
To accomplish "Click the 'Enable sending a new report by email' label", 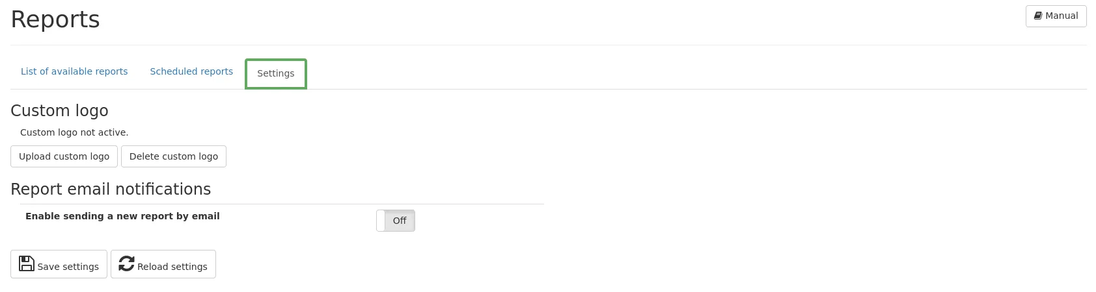I will click(x=122, y=216).
